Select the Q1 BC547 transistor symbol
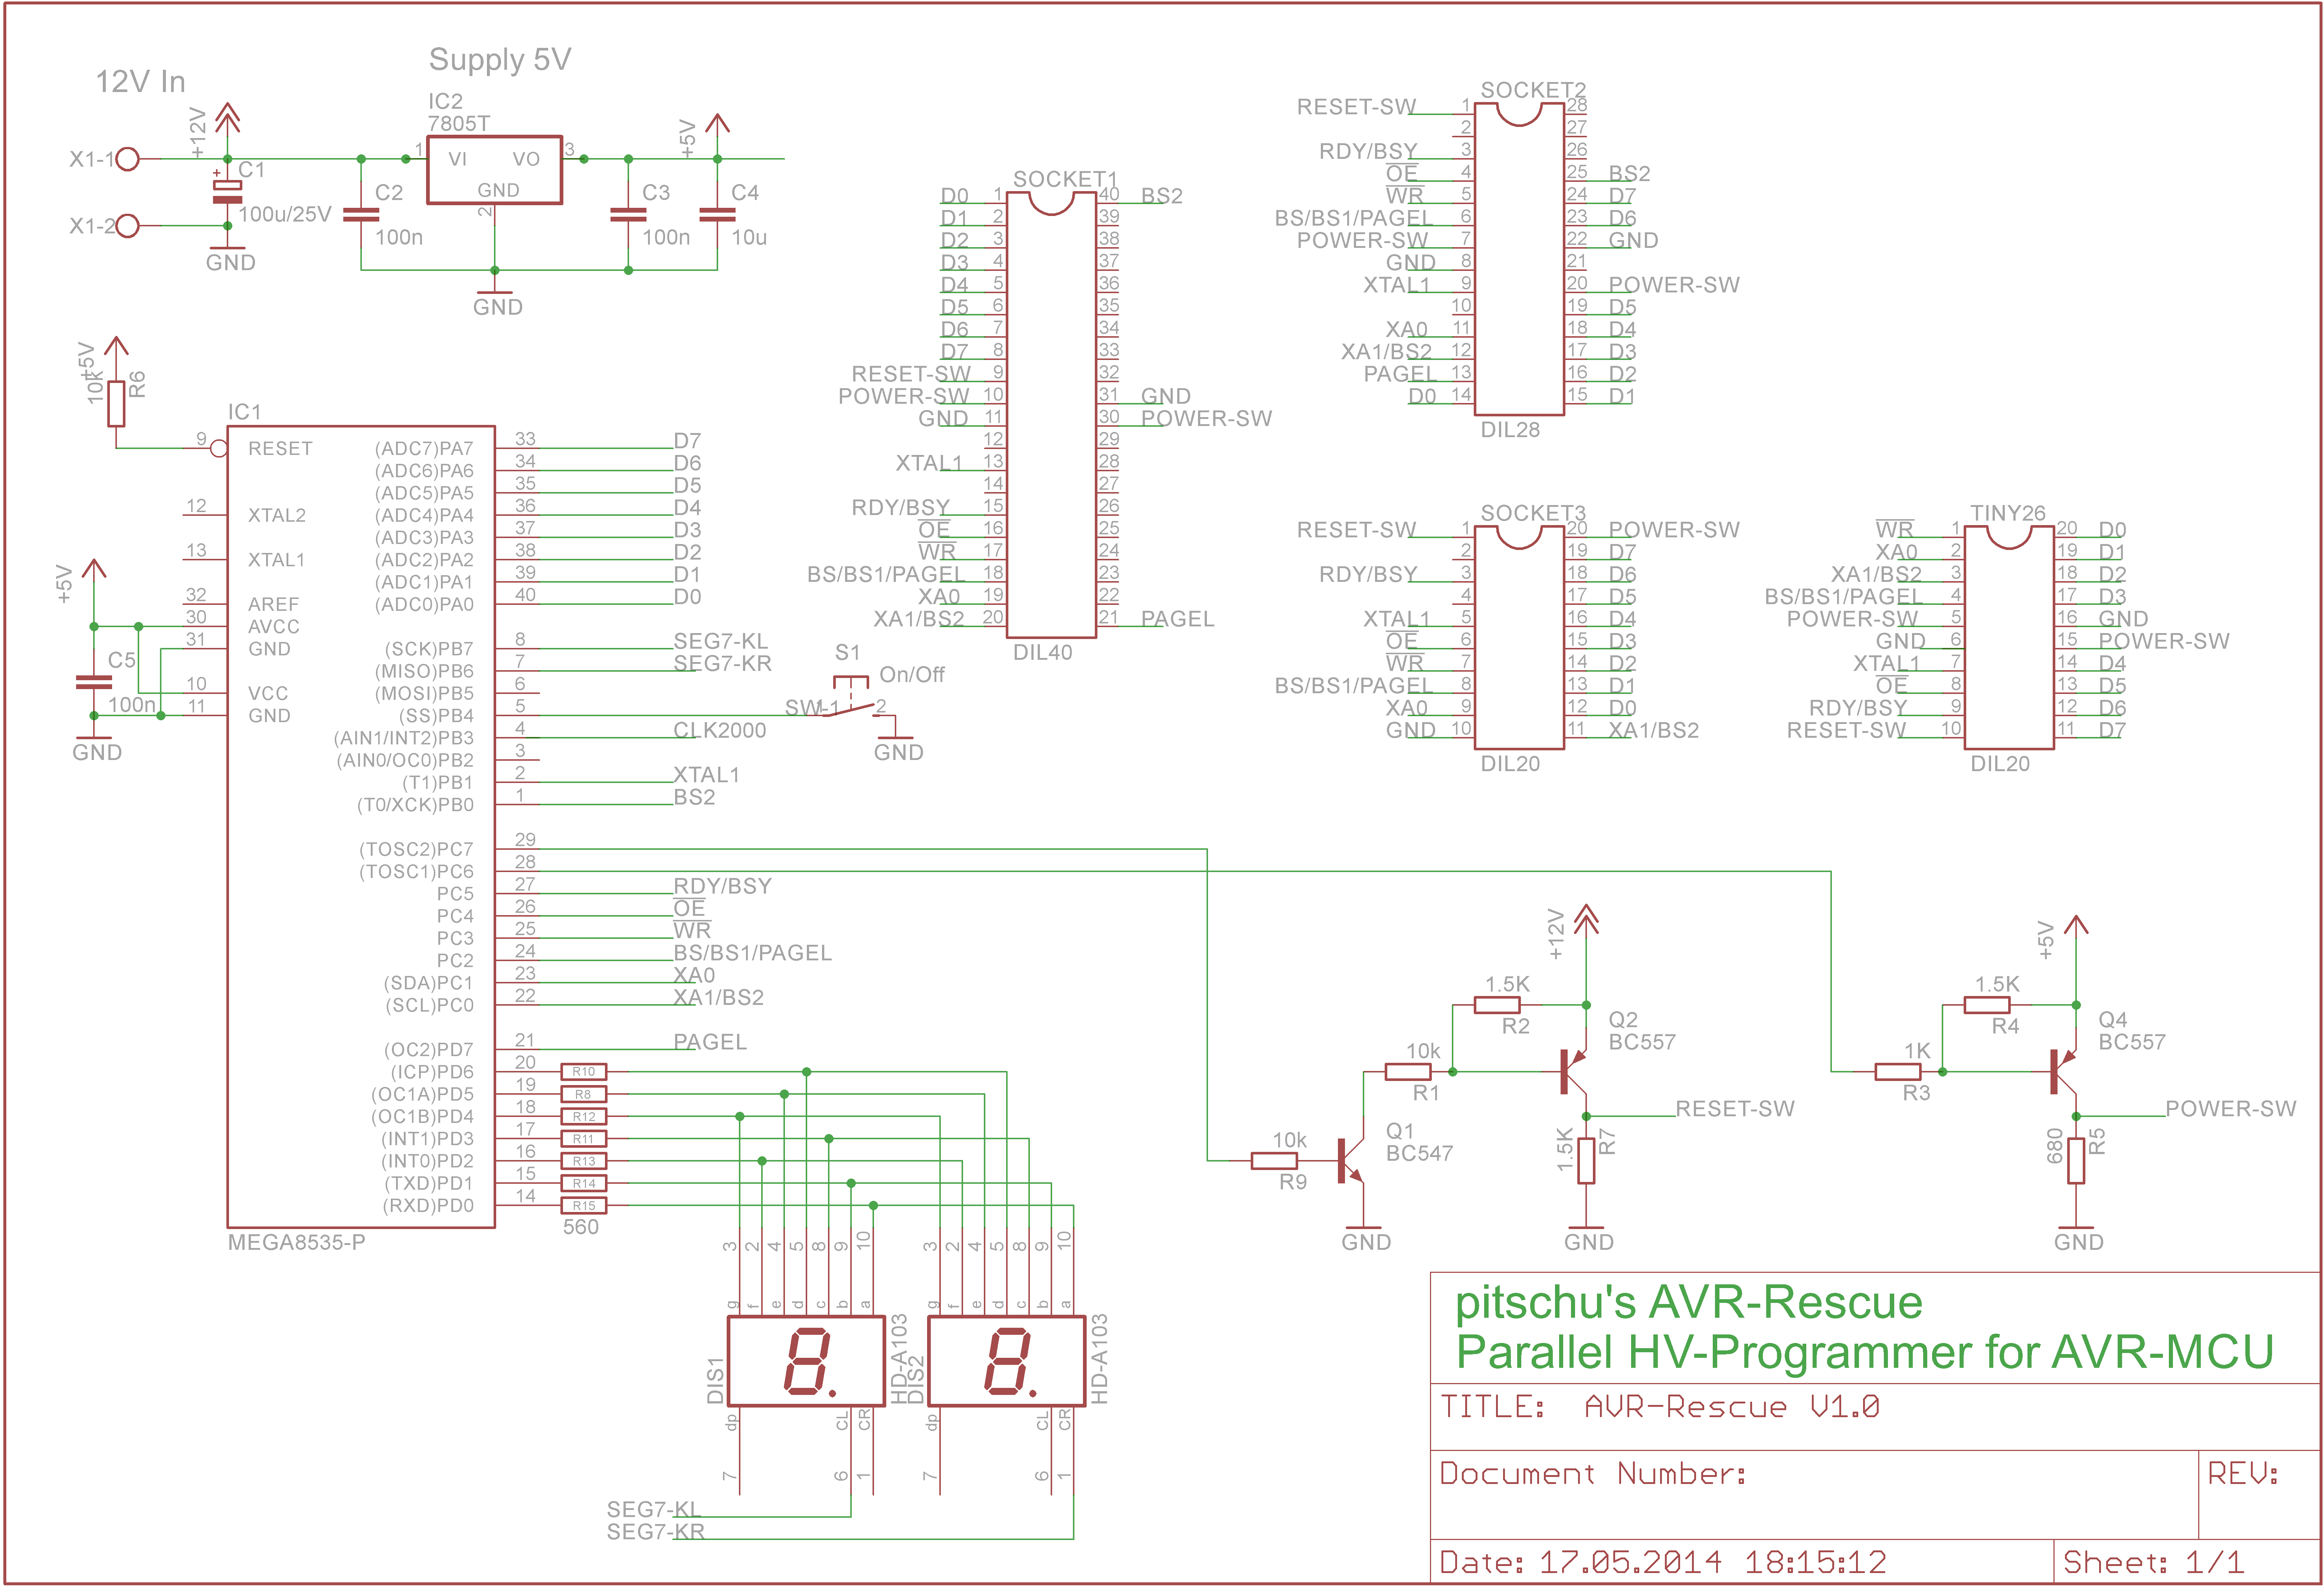The image size is (2324, 1589). (x=1350, y=1161)
